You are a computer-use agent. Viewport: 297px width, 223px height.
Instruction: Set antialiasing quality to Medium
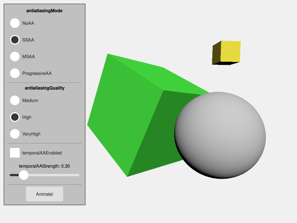(x=15, y=100)
